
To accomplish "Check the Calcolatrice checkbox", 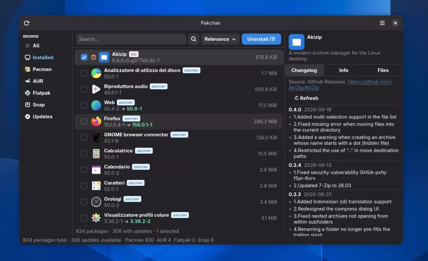I will coord(84,154).
